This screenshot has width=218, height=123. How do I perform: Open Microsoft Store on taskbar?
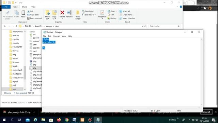click(x=51, y=120)
